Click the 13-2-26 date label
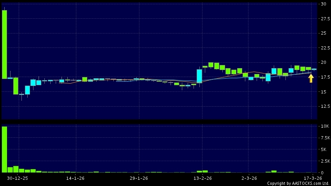This screenshot has width=331, height=186. click(202, 178)
